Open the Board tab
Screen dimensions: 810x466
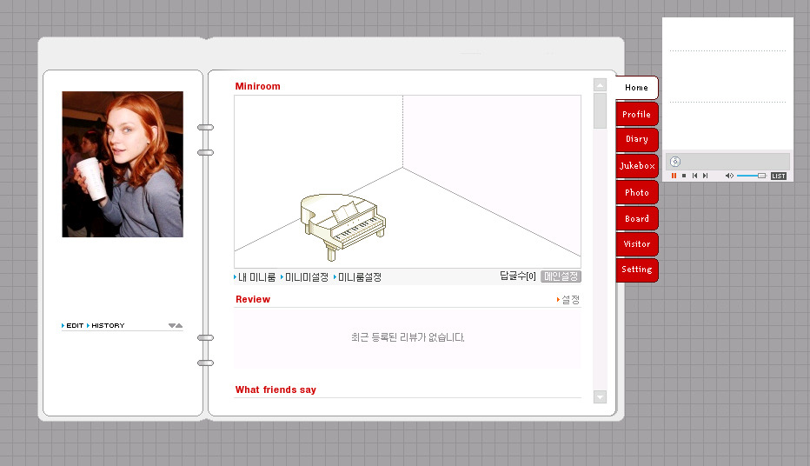point(636,218)
